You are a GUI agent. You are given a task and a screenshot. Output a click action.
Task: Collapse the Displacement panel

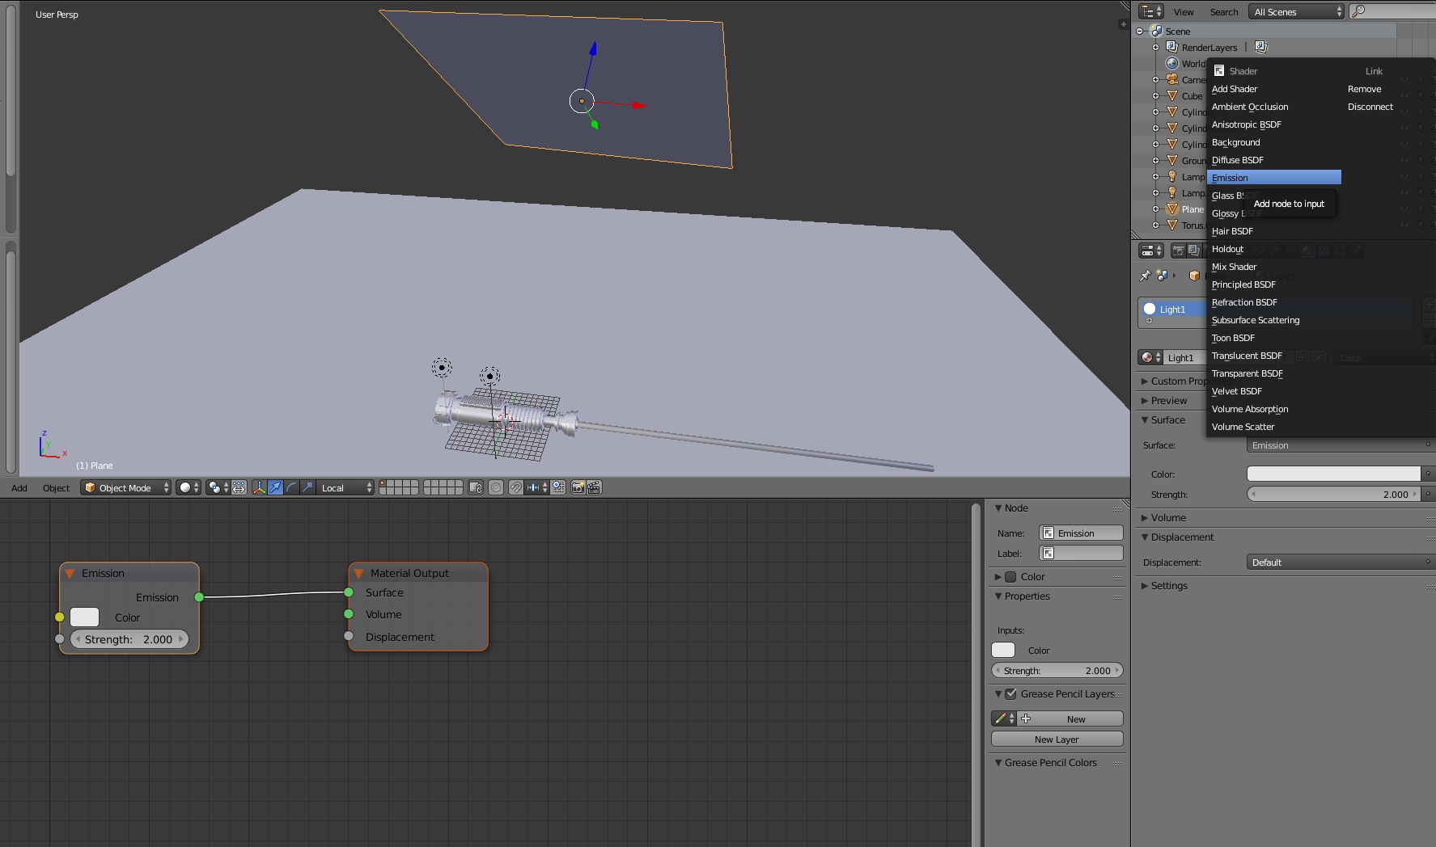1145,537
